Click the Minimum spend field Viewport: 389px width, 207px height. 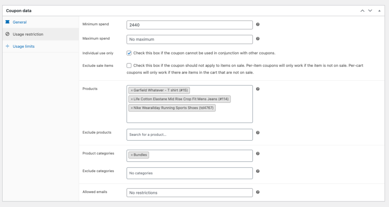click(190, 25)
